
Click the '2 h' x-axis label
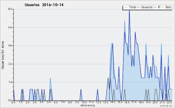27,102
